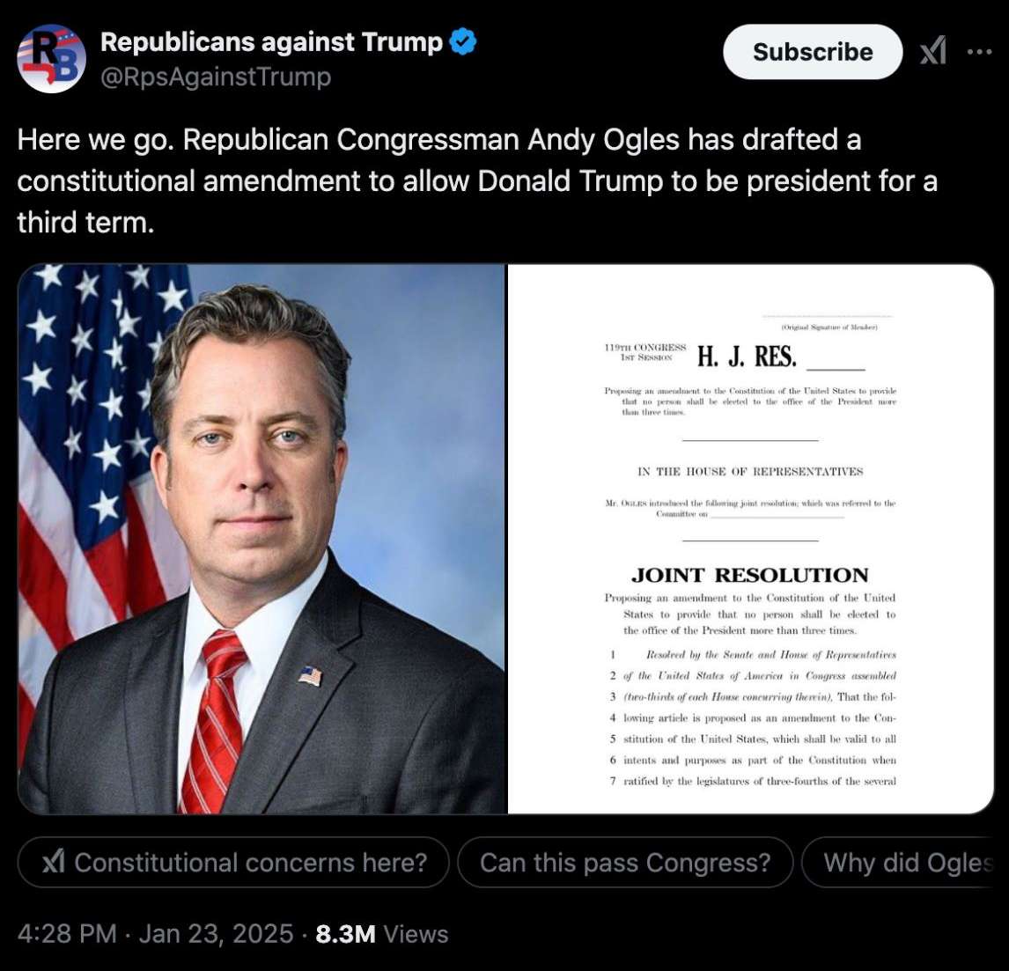
Task: Open the Republicans against Trump profile avatar
Action: coord(51,59)
